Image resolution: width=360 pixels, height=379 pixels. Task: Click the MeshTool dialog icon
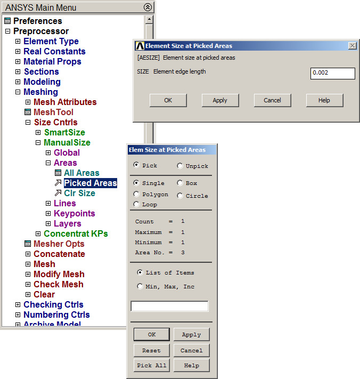[28, 112]
